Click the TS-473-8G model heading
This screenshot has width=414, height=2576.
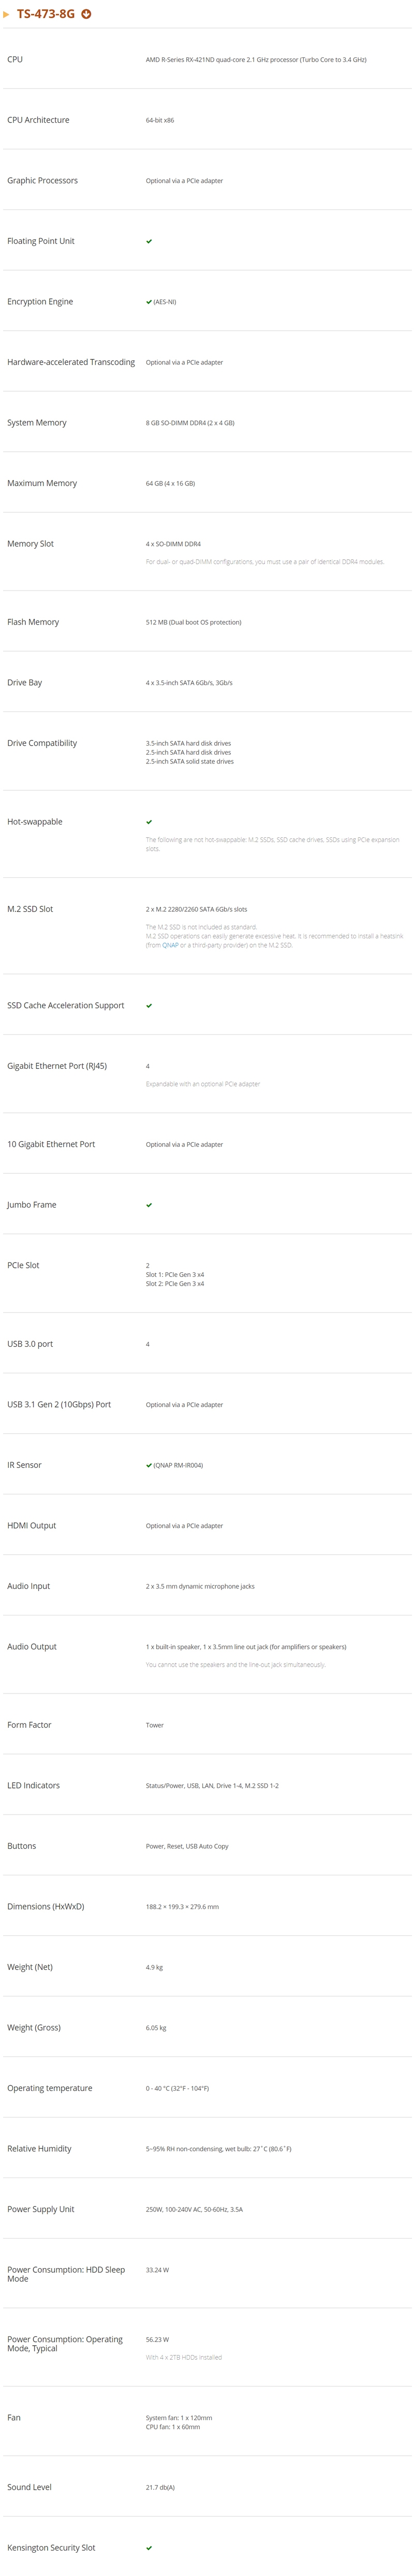(x=45, y=14)
